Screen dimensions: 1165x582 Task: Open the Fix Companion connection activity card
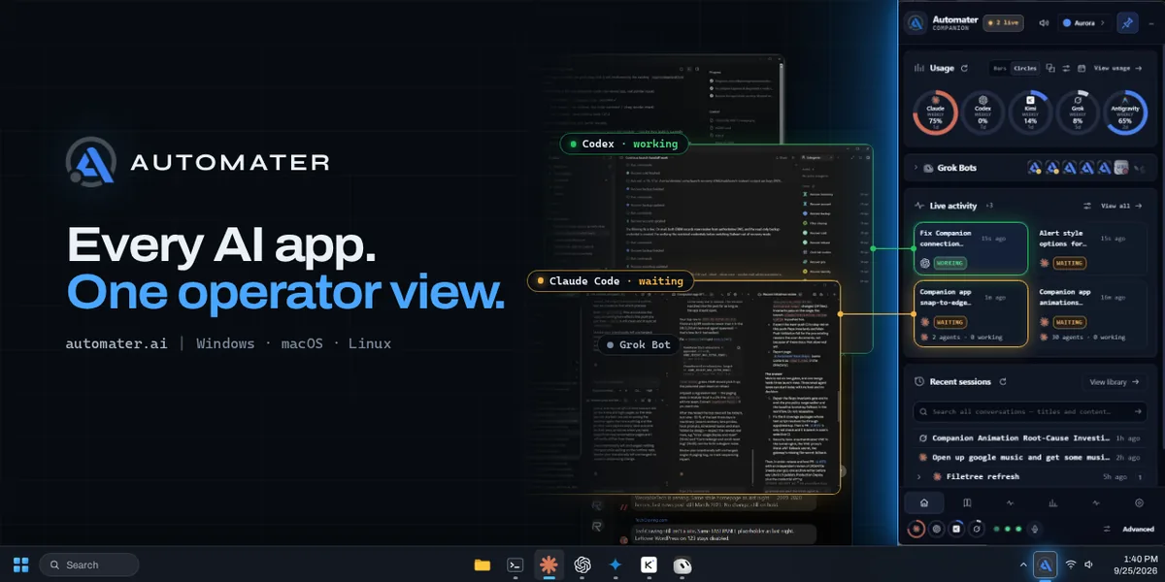point(970,248)
